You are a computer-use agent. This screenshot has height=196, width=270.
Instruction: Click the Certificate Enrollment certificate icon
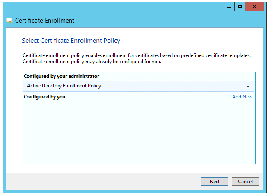pyautogui.click(x=9, y=21)
